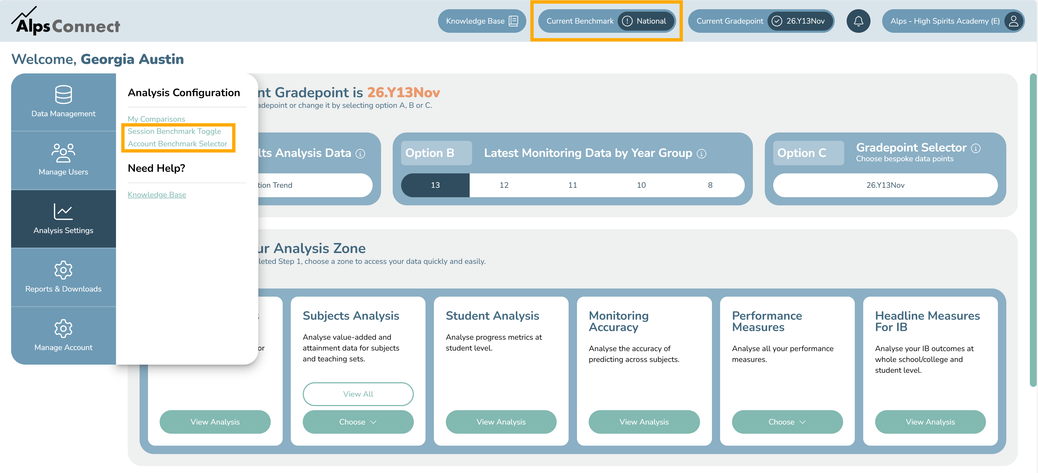Open the Analysis Settings menu
The height and width of the screenshot is (473, 1038).
point(63,219)
